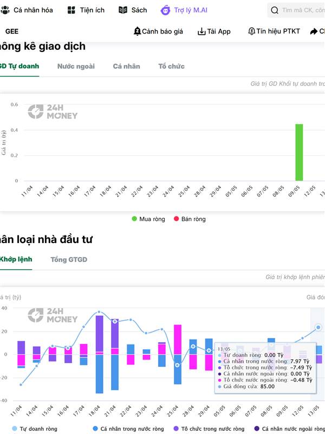Select GD Tự doanh tab
The image size is (325, 434).
[19, 66]
